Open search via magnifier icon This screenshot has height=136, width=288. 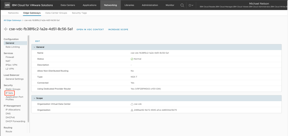click(x=182, y=5)
